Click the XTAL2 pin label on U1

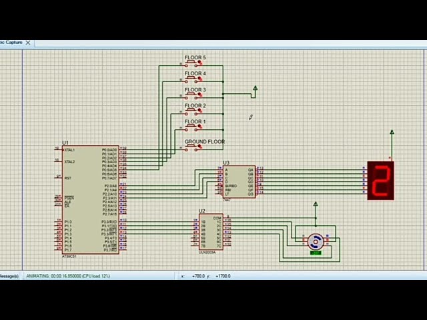pyautogui.click(x=69, y=161)
